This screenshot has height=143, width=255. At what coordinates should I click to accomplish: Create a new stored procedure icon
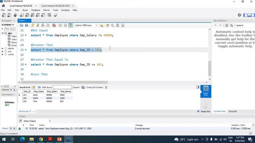(x=38, y=15)
